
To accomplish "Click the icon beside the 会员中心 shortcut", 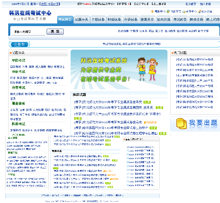I will coord(184,12).
